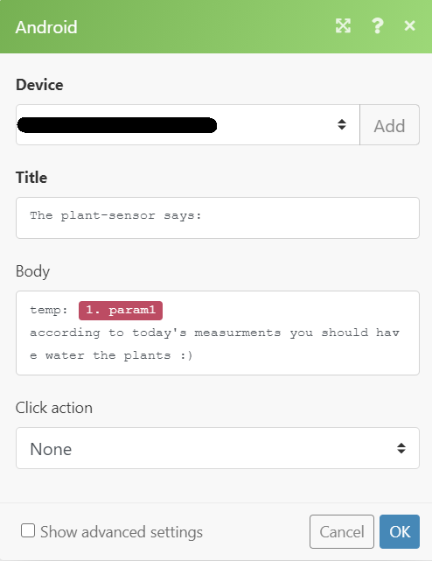
Task: Cancel the Android module settings
Action: [x=342, y=531]
